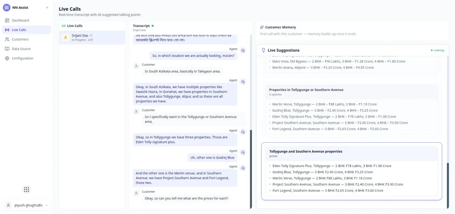The height and width of the screenshot is (214, 455).
Task: Click the Live Suggestions lightbulb icon
Action: 263,50
